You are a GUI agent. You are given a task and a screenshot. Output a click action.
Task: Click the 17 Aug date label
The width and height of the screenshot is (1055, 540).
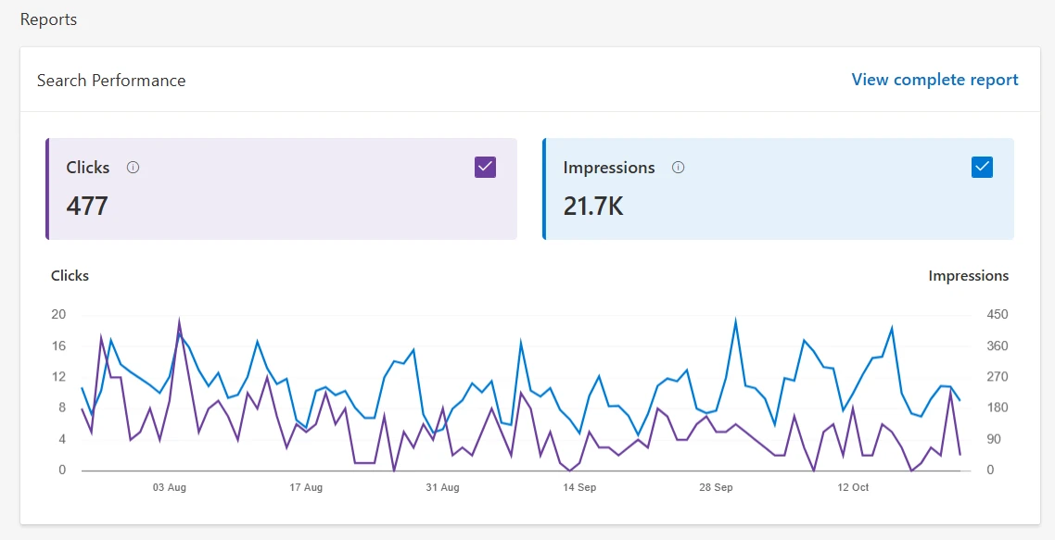(306, 487)
